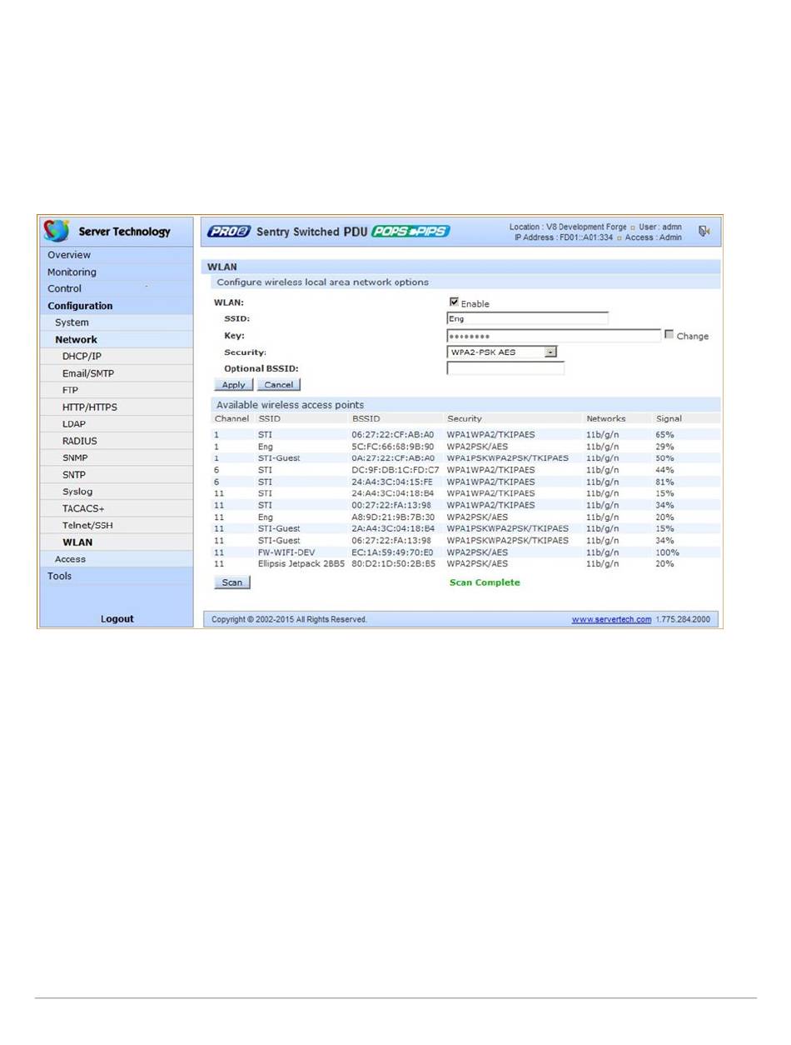
Task: Select the Ellipsis Jetpack 2BB5 access point
Action: pyautogui.click(x=466, y=564)
